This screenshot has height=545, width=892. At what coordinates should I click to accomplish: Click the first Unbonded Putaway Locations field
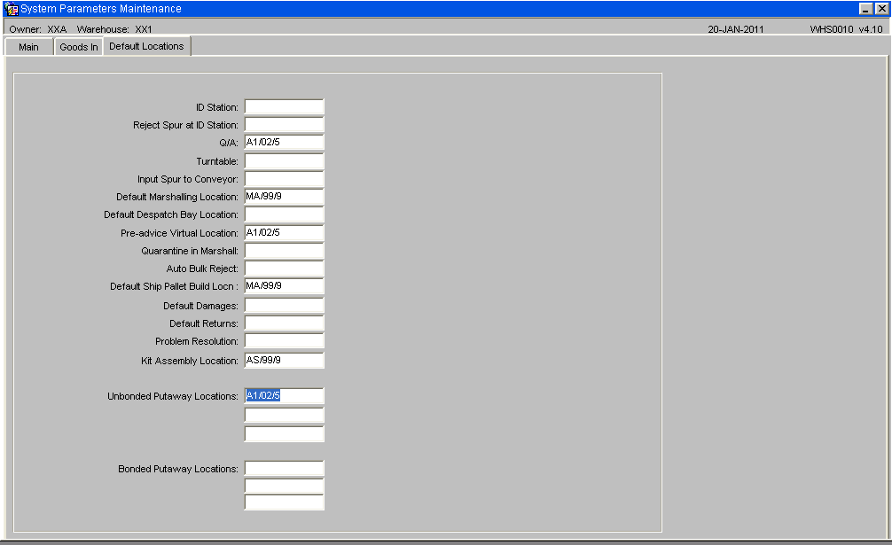coord(285,395)
